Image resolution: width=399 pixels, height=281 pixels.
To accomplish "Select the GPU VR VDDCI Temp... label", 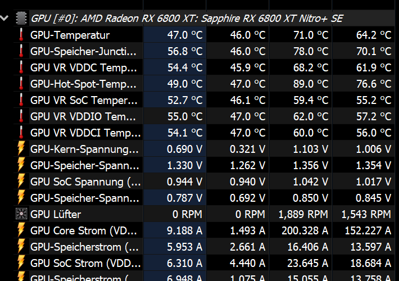I will pyautogui.click(x=85, y=133).
